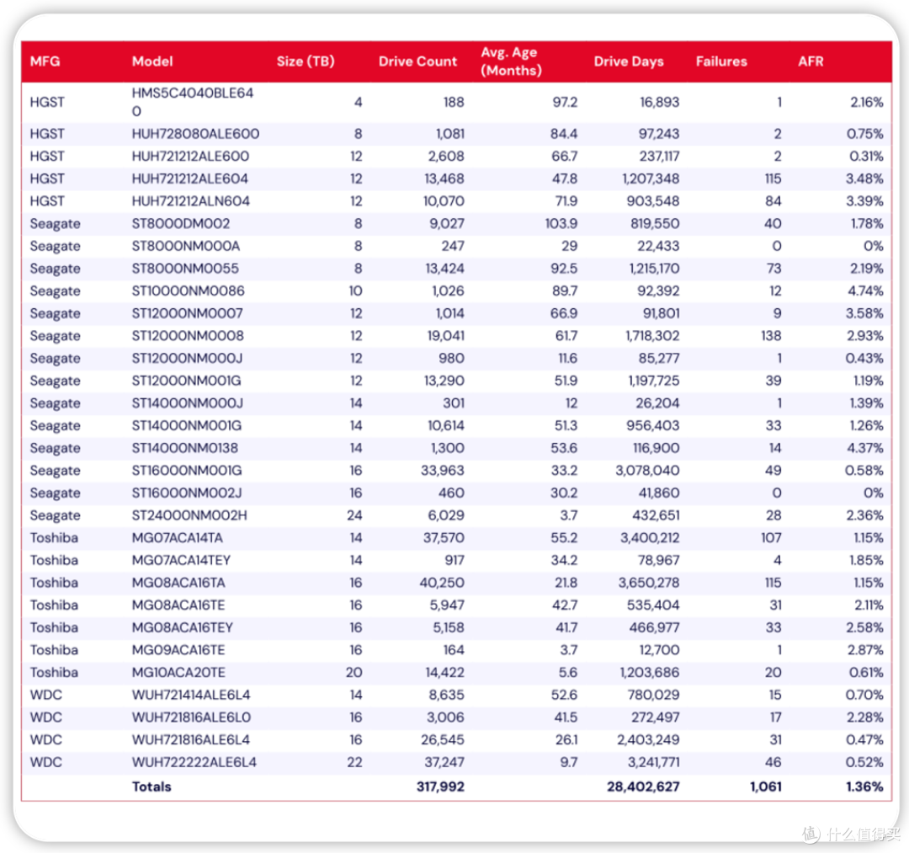Select model cell ST8000NM0055
909x853 pixels.
[x=185, y=269]
